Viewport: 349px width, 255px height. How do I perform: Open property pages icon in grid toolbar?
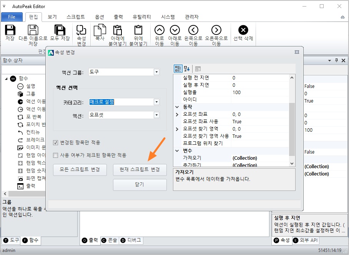[x=198, y=69]
